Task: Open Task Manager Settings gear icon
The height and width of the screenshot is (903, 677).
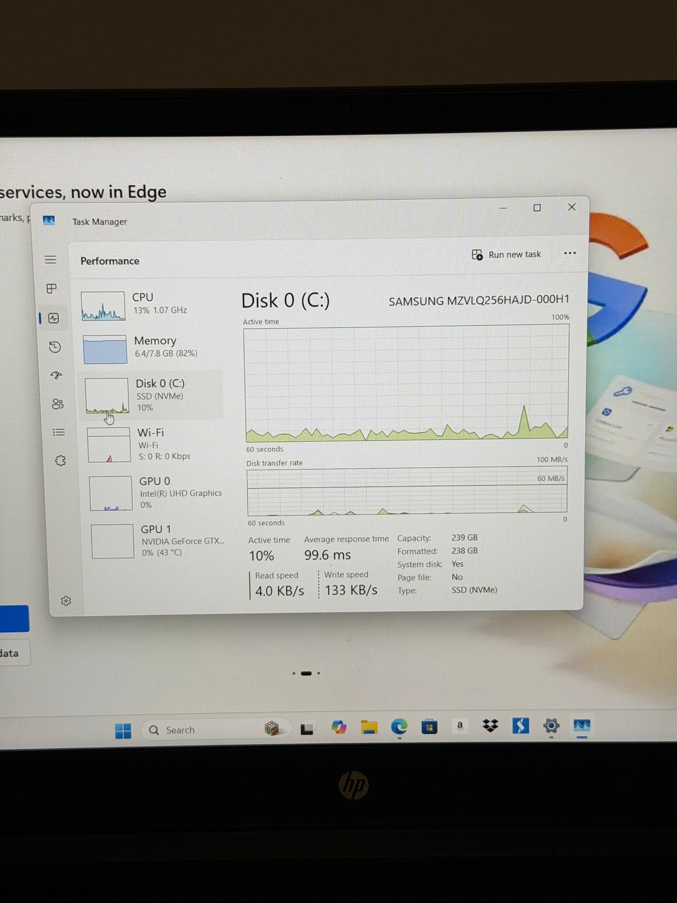Action: point(66,601)
